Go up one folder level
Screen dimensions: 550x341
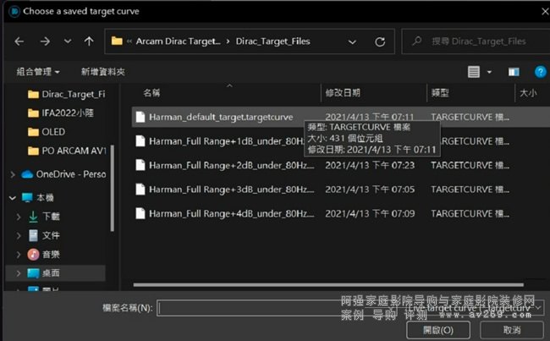(89, 41)
